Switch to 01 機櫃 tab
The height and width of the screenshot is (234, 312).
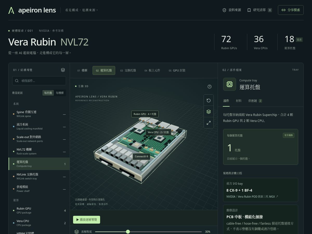point(82,70)
